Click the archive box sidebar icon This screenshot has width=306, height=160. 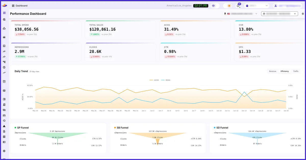pyautogui.click(x=4, y=82)
